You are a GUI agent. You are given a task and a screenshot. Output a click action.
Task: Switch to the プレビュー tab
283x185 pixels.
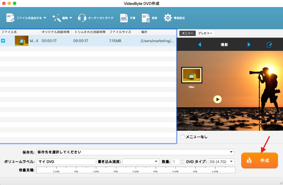[x=205, y=33]
